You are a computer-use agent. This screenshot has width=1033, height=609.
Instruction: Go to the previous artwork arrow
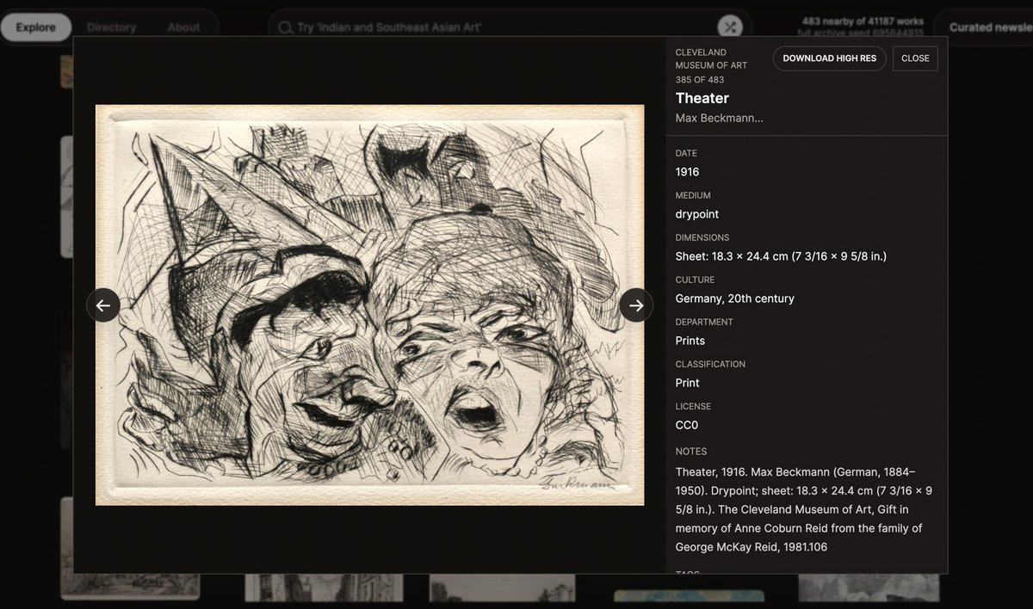coord(103,305)
